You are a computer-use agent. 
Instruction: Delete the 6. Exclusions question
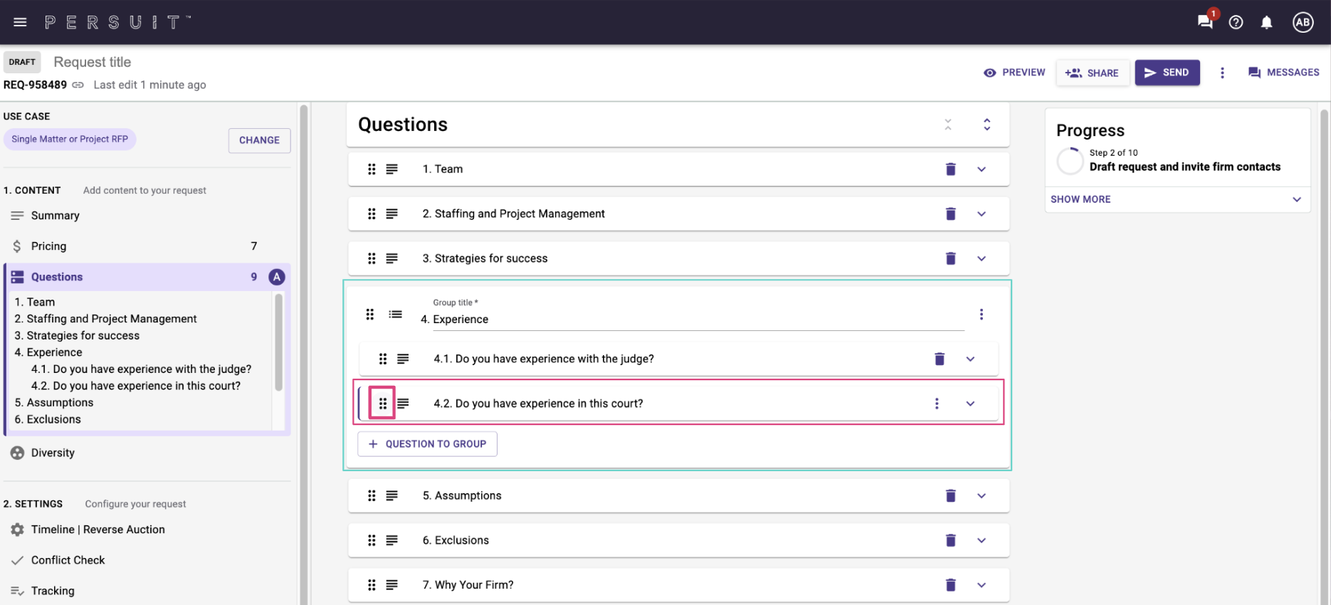coord(950,540)
